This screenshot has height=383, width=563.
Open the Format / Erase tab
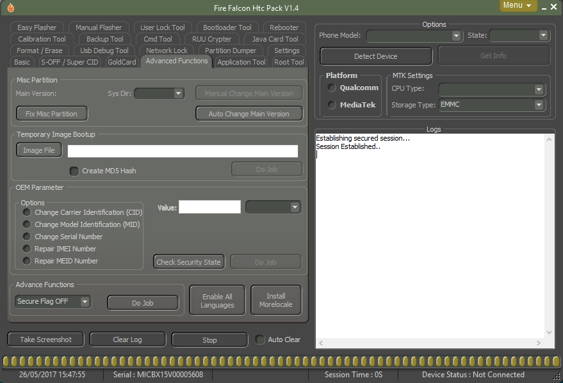tap(39, 51)
